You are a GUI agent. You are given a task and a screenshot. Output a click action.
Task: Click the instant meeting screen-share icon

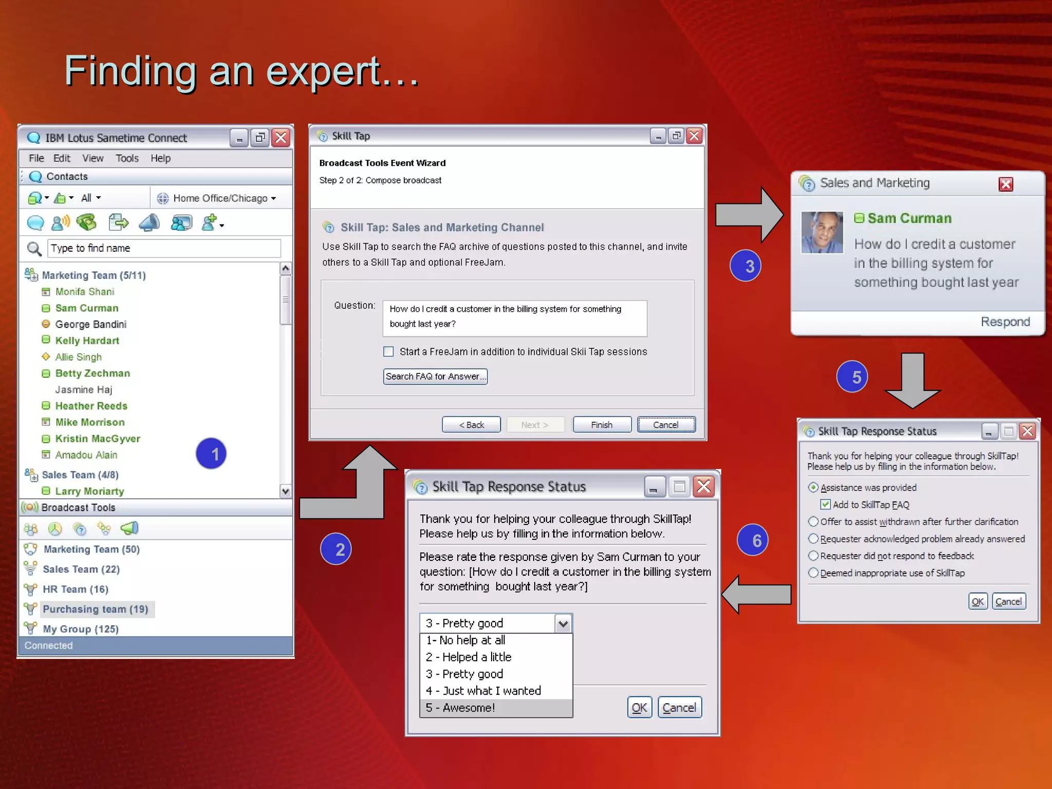[x=181, y=222]
